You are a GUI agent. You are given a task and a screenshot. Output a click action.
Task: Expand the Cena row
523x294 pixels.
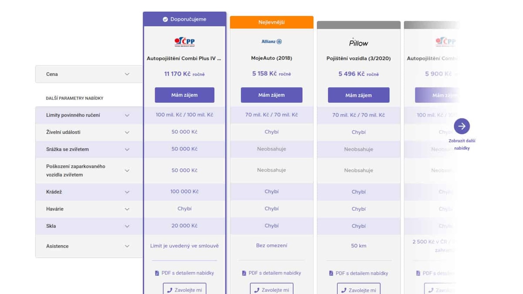127,74
